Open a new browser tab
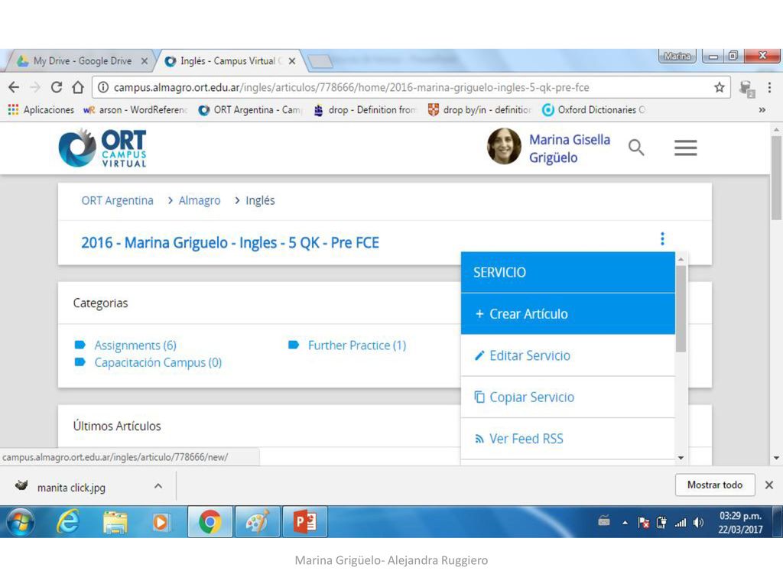 [320, 61]
